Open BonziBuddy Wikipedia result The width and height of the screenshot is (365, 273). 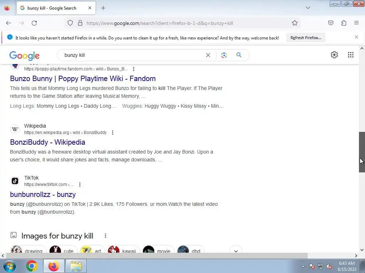tap(47, 142)
